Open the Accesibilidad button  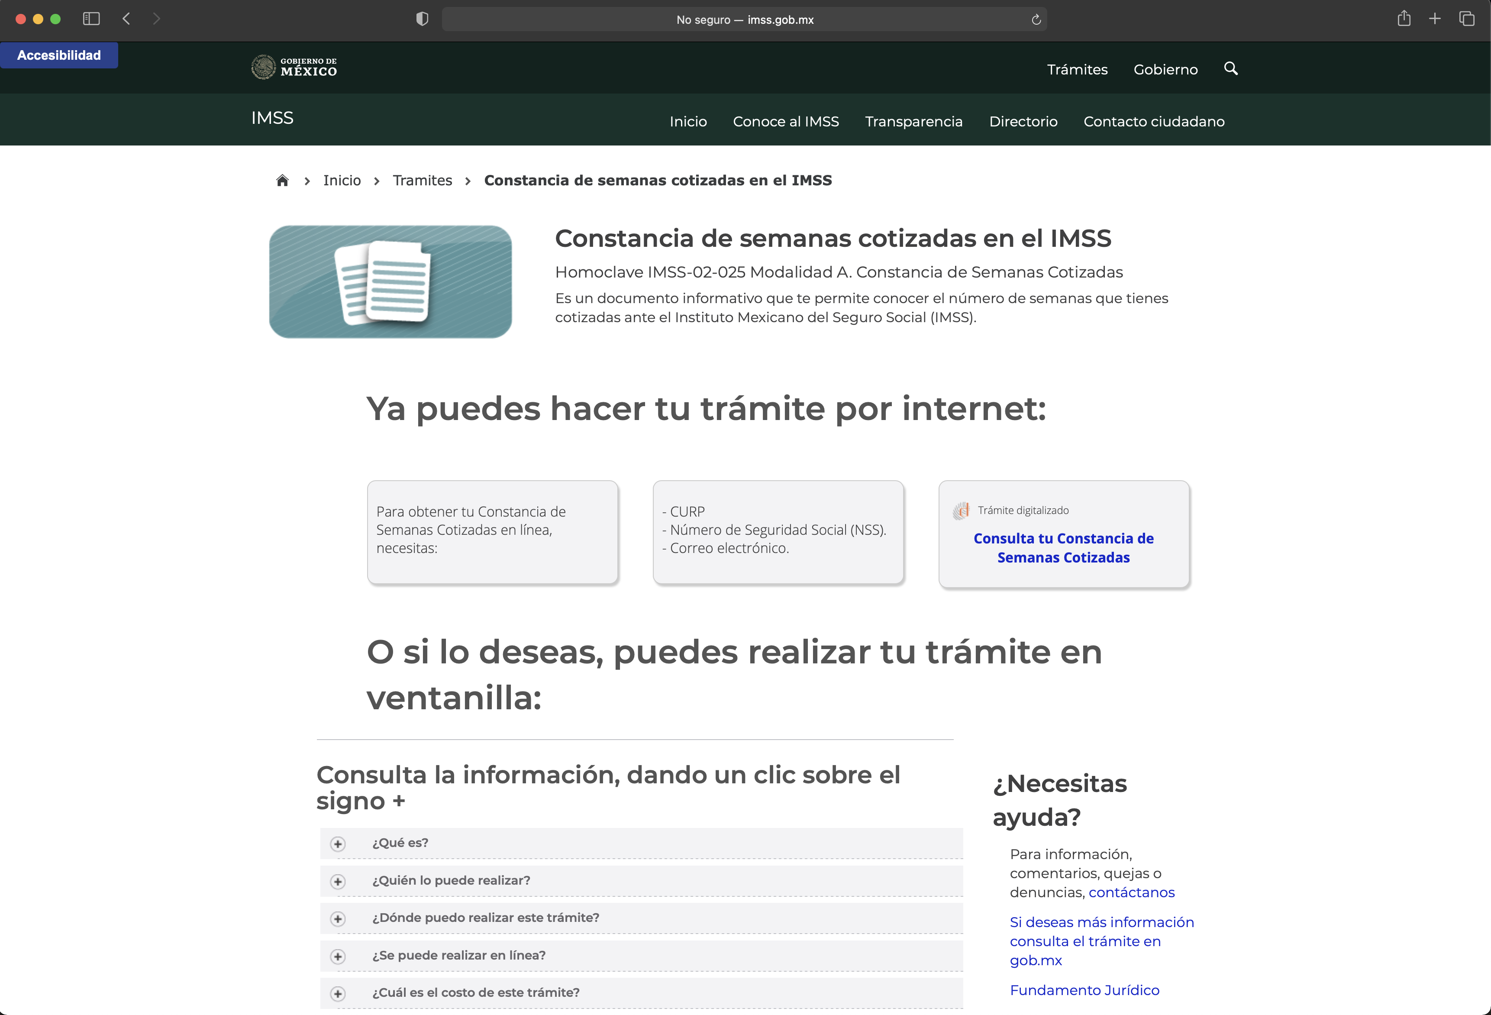(x=59, y=55)
